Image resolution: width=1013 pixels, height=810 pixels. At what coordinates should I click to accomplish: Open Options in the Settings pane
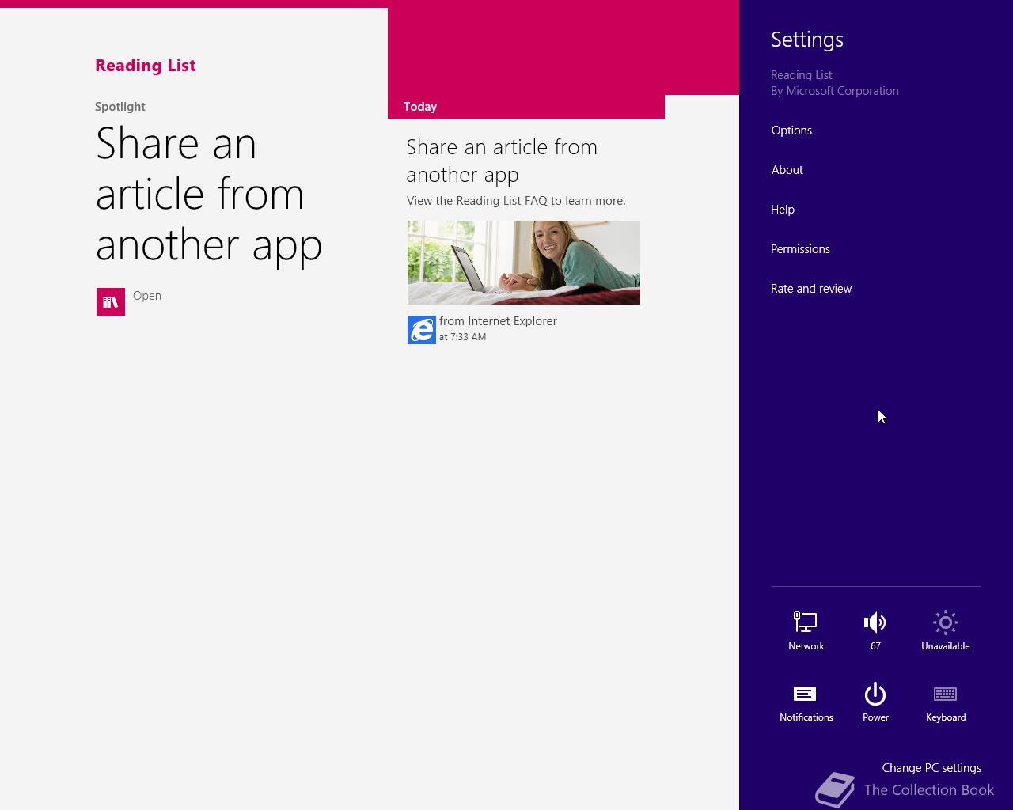click(x=791, y=131)
